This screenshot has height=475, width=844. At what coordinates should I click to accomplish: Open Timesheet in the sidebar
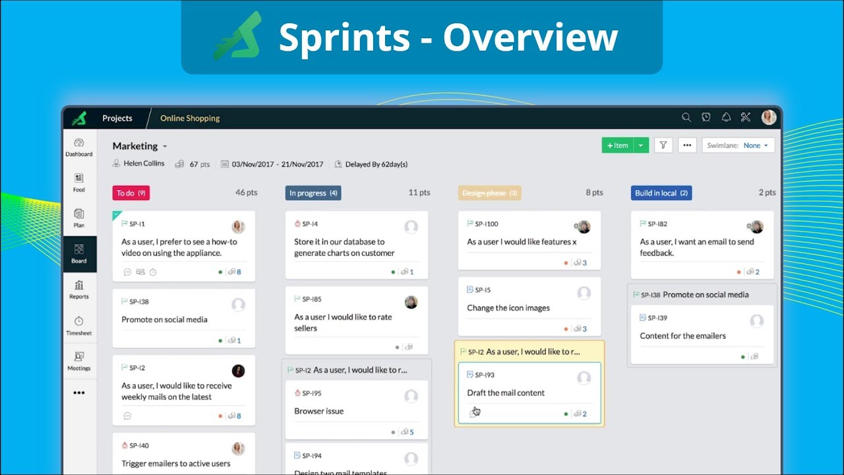(x=79, y=325)
